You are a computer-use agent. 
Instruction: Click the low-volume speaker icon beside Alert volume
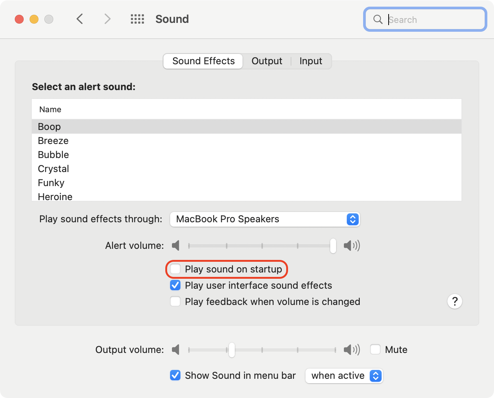(176, 245)
